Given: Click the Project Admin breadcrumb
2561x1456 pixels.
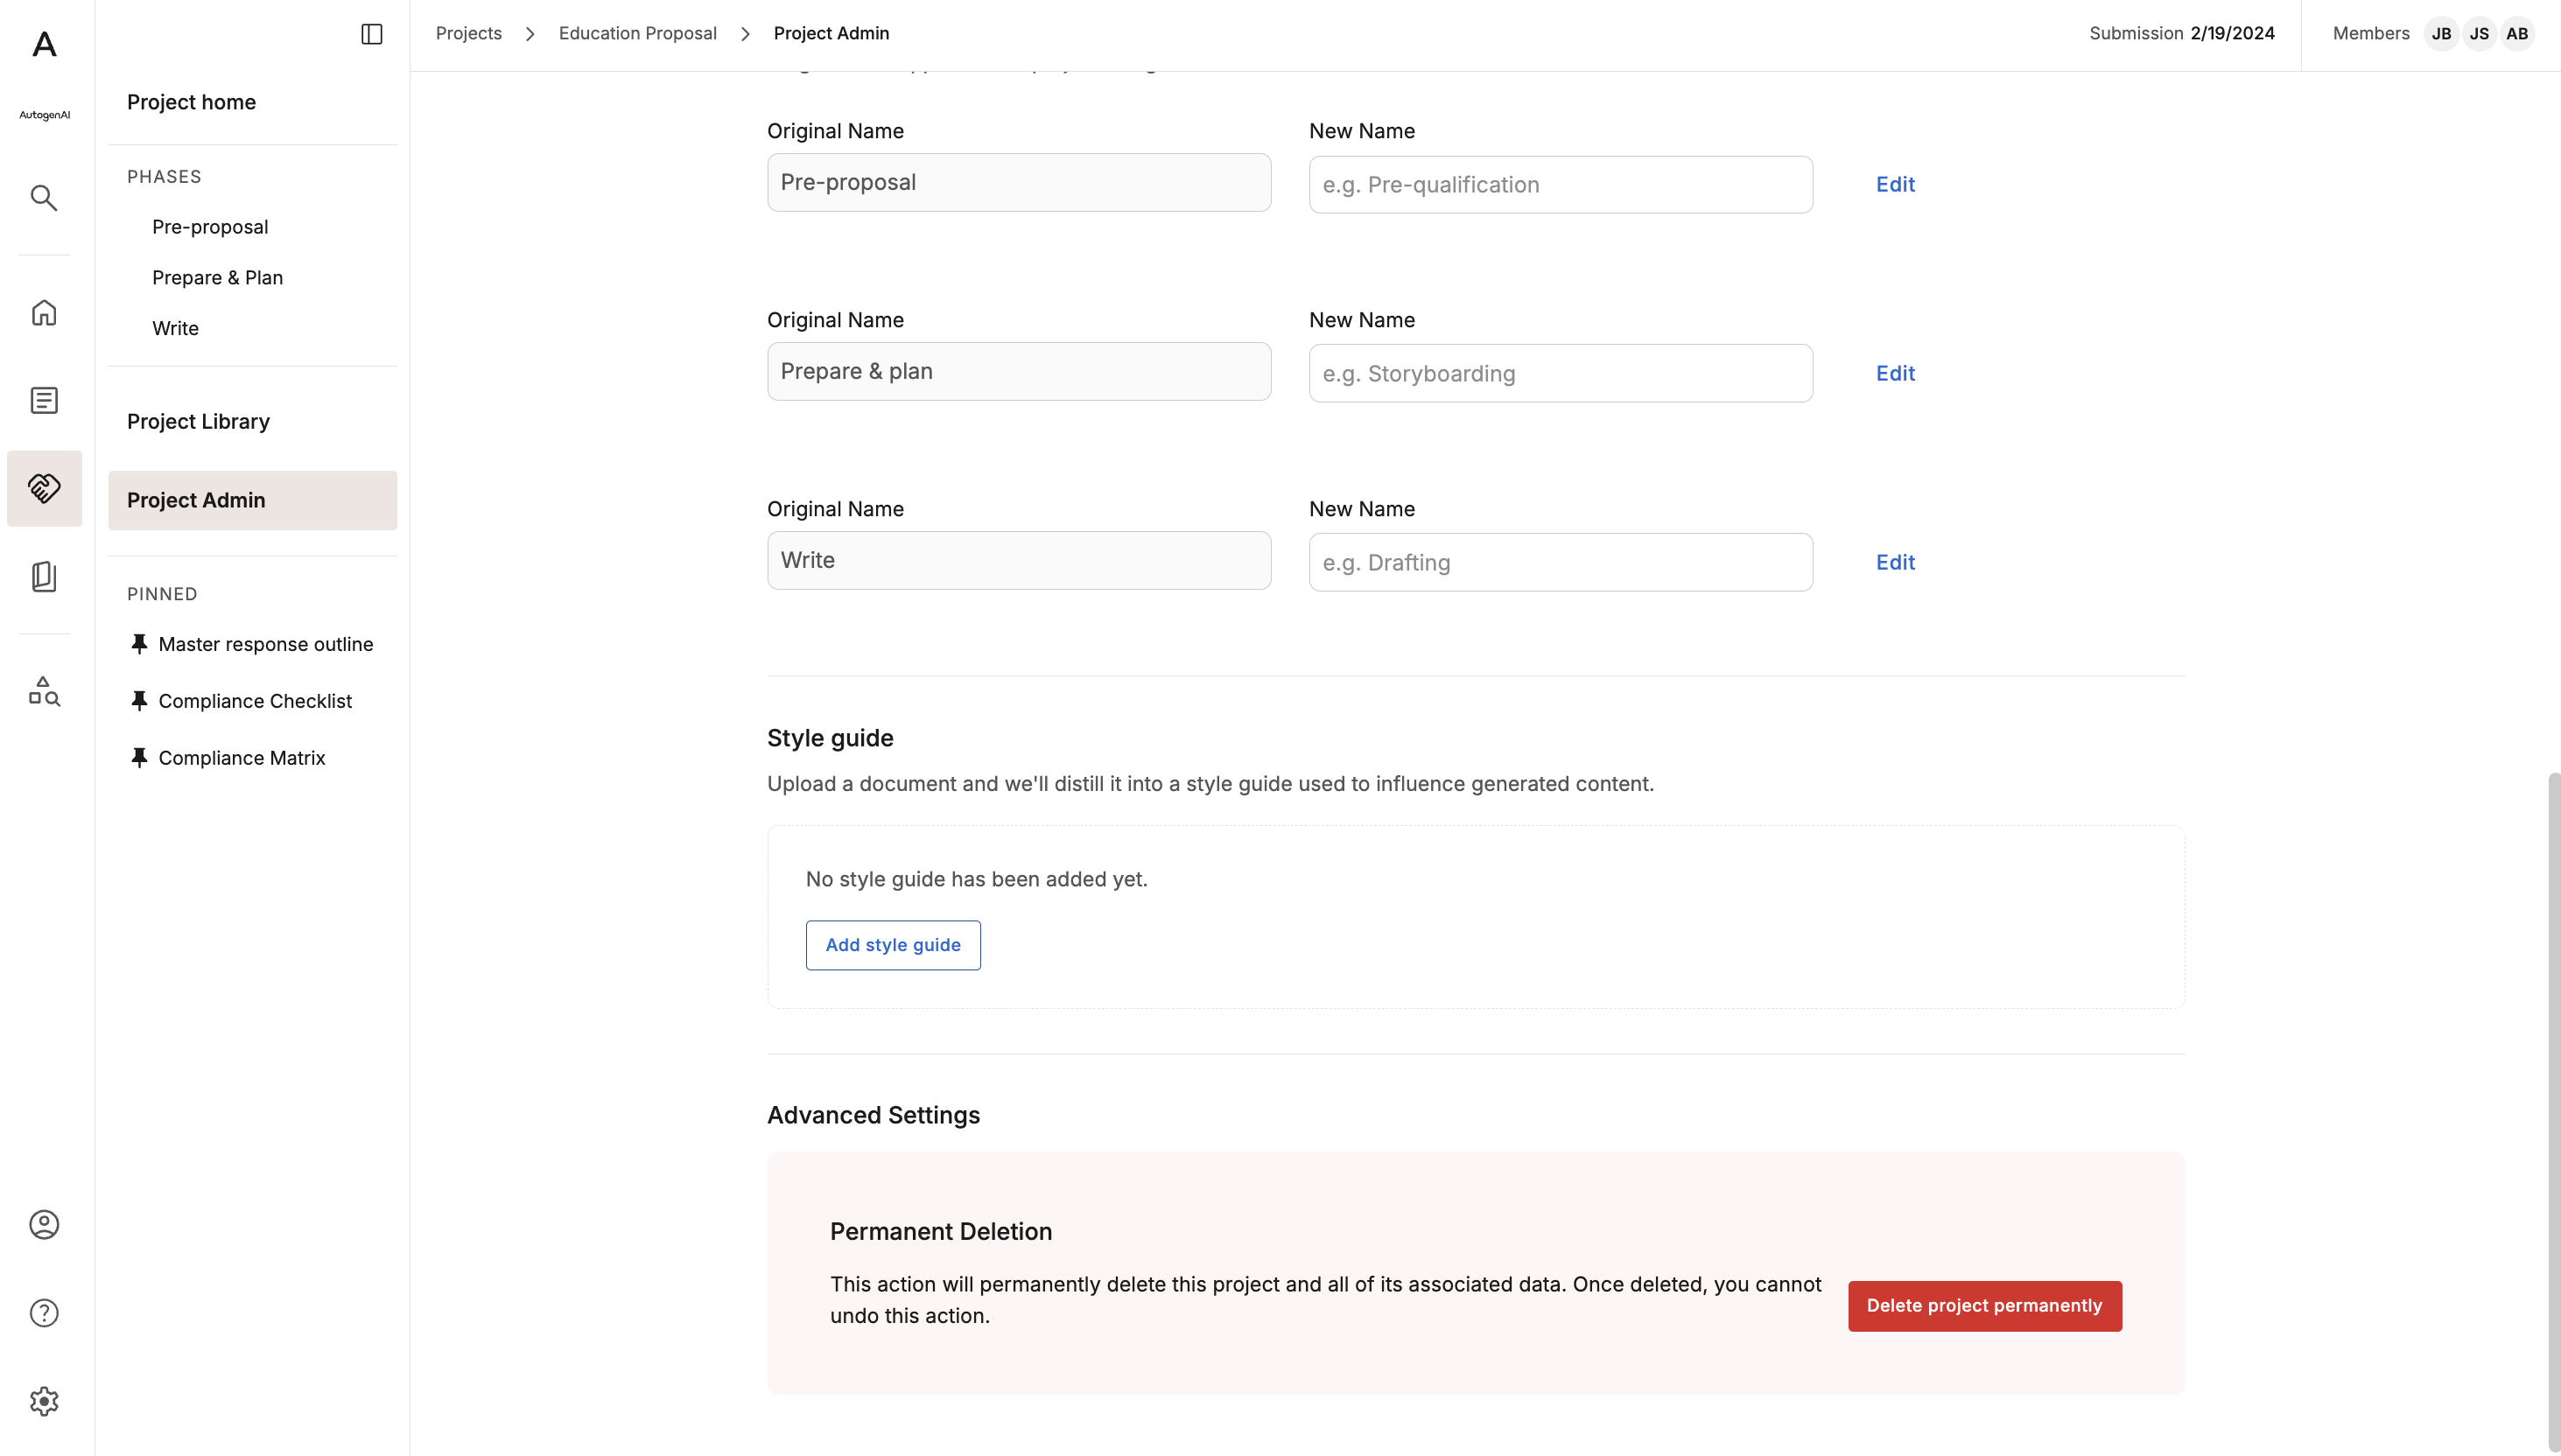Looking at the screenshot, I should (831, 33).
